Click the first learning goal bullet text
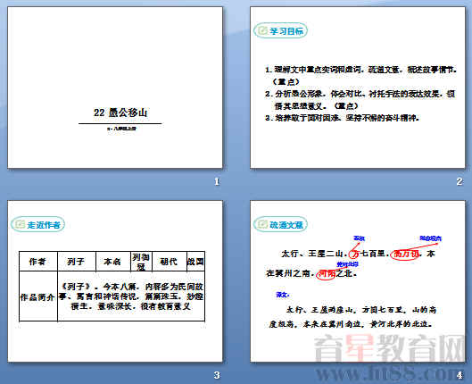Screen dimensions: 472x384 [x=360, y=75]
